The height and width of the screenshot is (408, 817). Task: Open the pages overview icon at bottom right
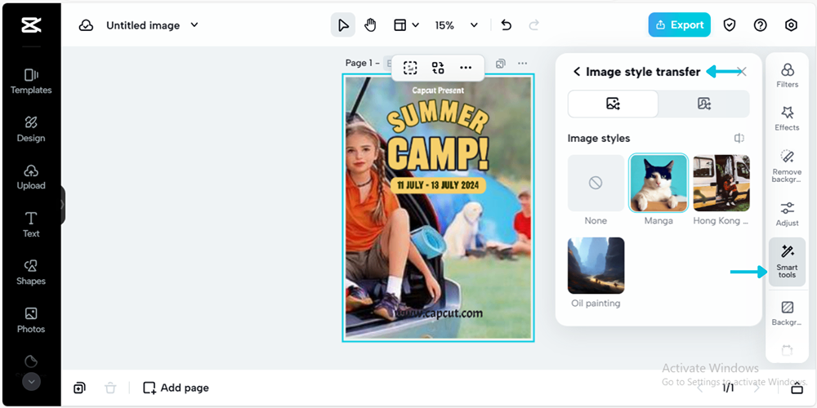coord(797,388)
